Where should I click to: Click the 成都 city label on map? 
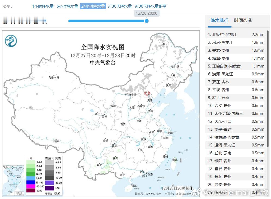[x=105, y=140]
